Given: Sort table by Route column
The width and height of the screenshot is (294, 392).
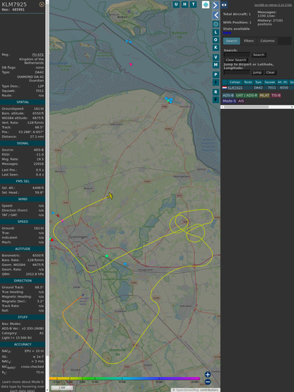Looking at the screenshot, I should [248, 82].
